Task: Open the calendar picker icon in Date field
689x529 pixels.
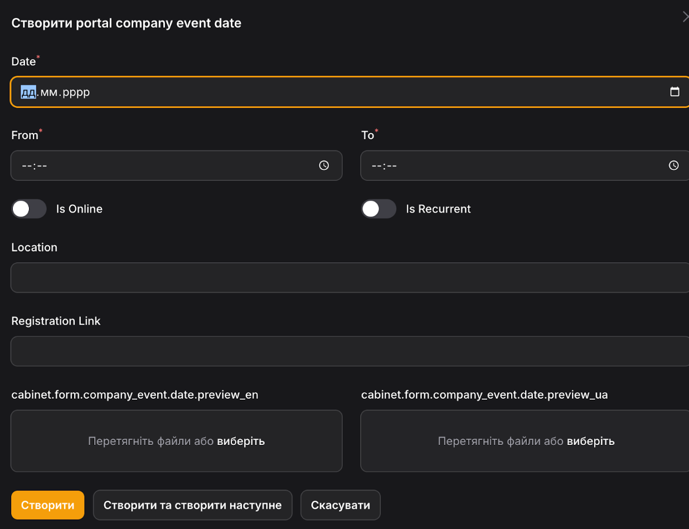Action: [675, 92]
